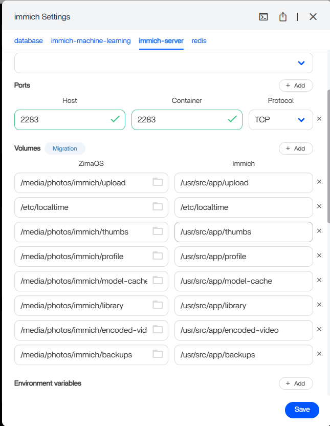330x426 pixels.
Task: Open the TCP protocol dropdown
Action: (x=280, y=120)
